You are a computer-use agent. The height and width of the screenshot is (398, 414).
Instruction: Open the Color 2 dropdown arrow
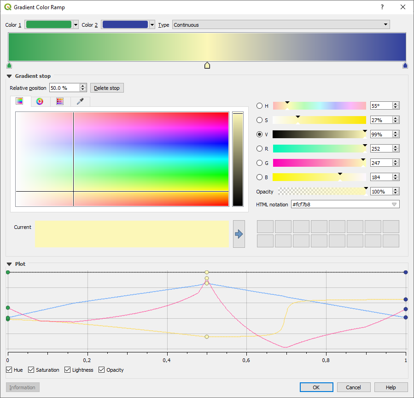(152, 25)
